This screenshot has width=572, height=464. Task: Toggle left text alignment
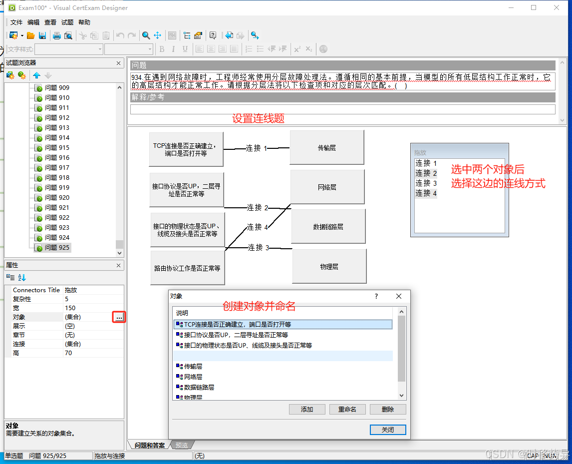tap(199, 49)
